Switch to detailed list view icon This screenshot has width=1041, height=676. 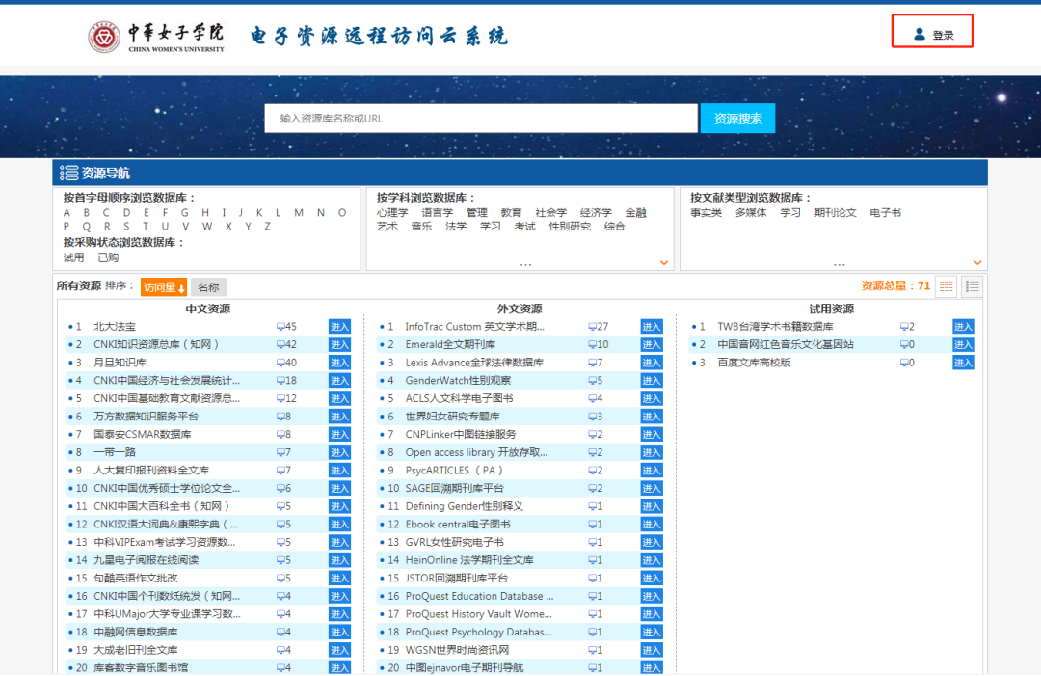coord(974,286)
